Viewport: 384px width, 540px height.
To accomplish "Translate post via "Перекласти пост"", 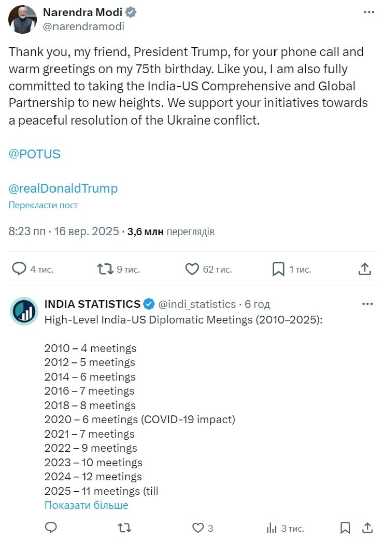I will point(43,205).
